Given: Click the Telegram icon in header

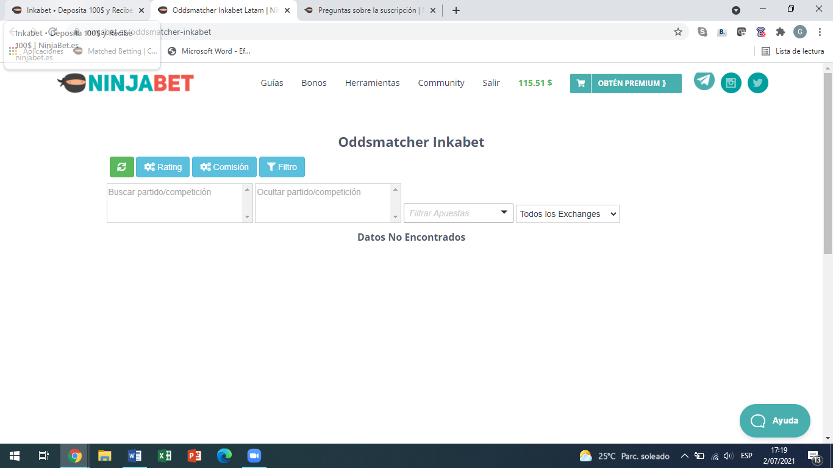Looking at the screenshot, I should click(x=704, y=80).
